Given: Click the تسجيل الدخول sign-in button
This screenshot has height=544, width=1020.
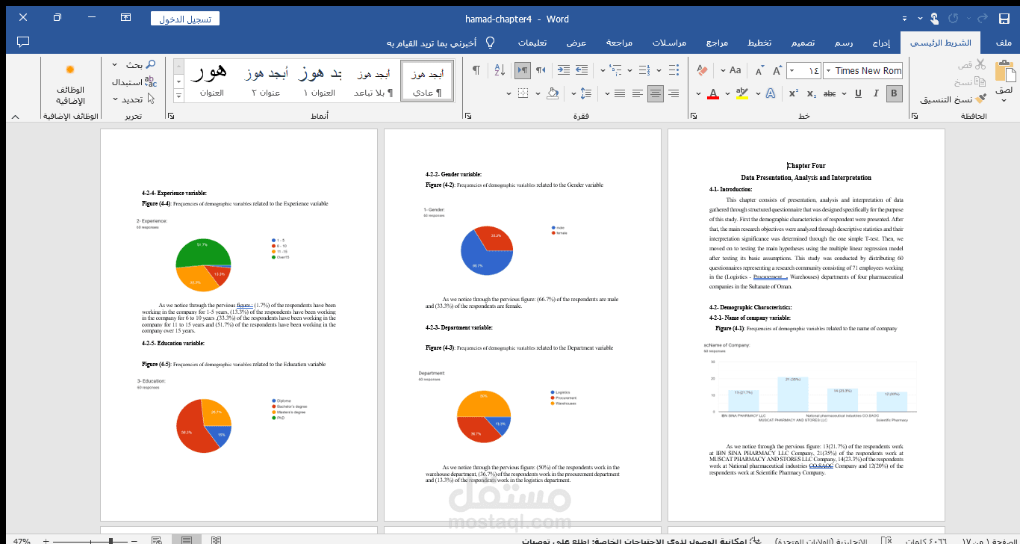Looking at the screenshot, I should click(x=185, y=19).
